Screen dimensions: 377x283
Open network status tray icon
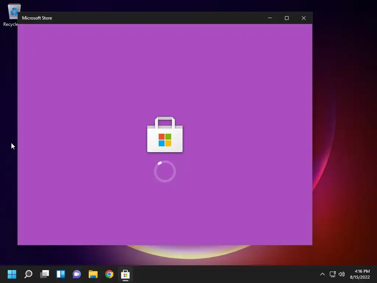[332, 274]
